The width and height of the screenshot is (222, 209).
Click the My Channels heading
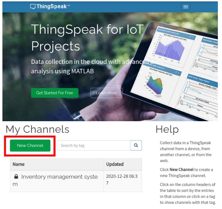point(38,129)
